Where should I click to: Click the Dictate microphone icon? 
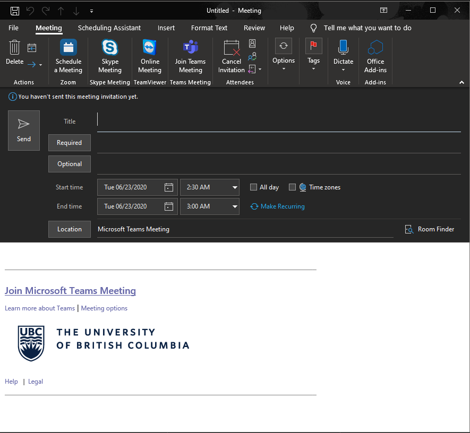(x=343, y=48)
